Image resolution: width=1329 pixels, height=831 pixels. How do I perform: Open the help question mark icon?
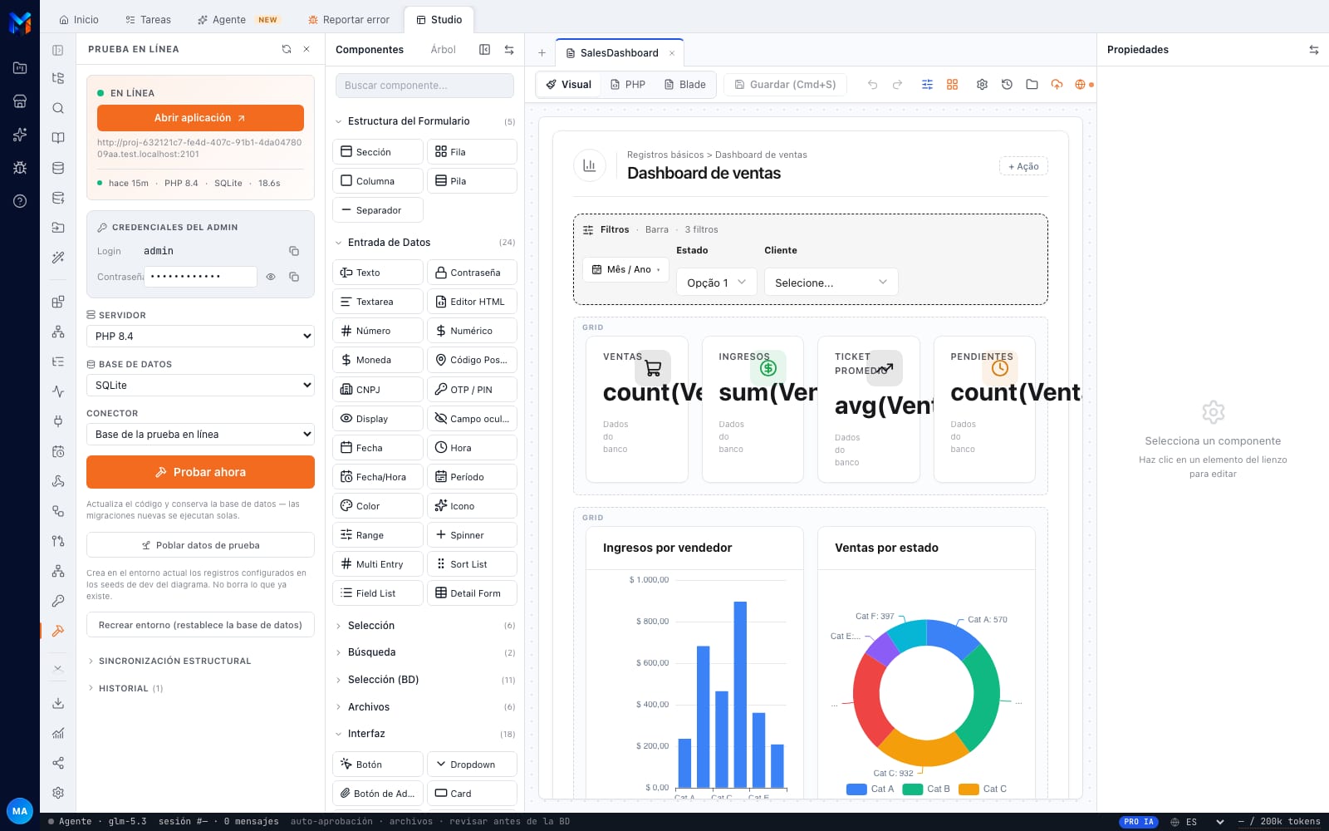click(20, 201)
